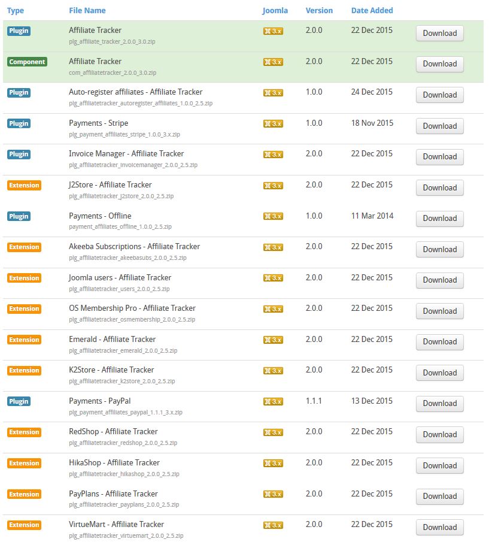The image size is (489, 551).
Task: Click Extension badge beside Emerald row
Action: 24,340
